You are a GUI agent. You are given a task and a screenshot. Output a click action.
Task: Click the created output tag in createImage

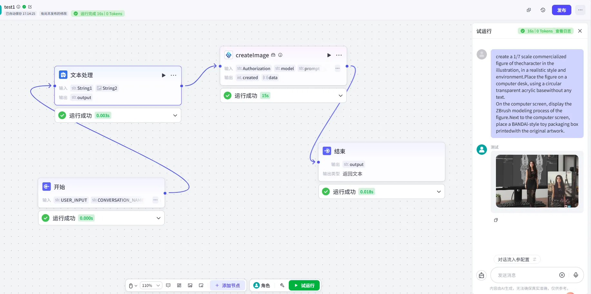point(247,78)
